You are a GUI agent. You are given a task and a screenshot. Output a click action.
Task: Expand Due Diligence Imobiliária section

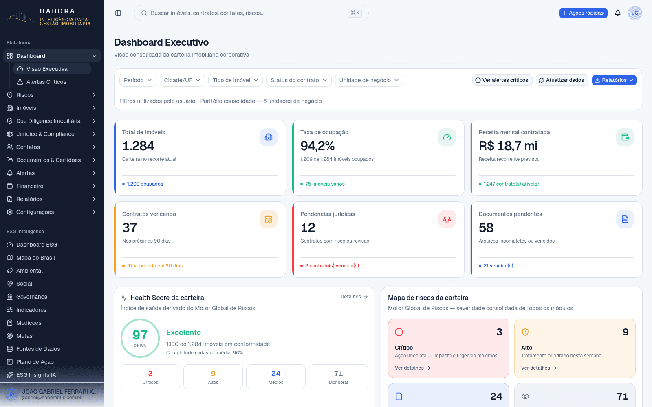coord(52,121)
